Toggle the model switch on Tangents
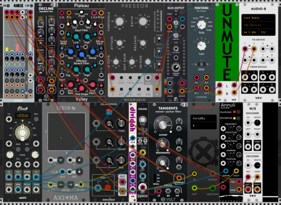The width and height of the screenshot is (281, 205). click(x=155, y=178)
